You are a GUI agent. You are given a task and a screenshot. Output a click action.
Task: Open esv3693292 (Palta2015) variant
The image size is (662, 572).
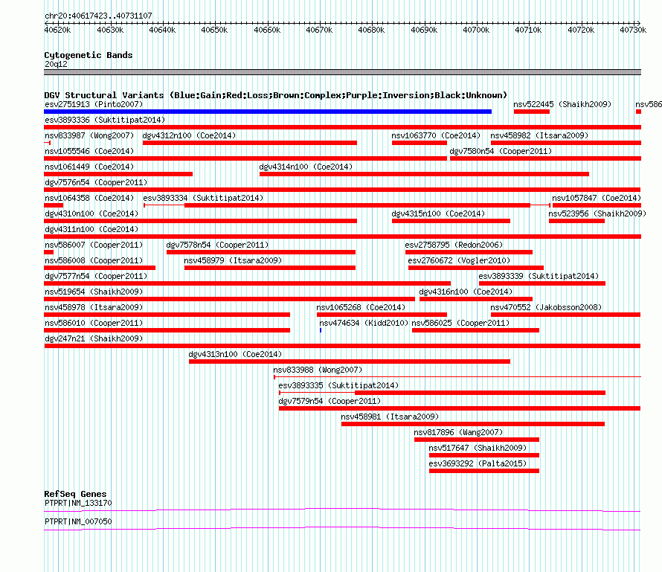pyautogui.click(x=478, y=463)
